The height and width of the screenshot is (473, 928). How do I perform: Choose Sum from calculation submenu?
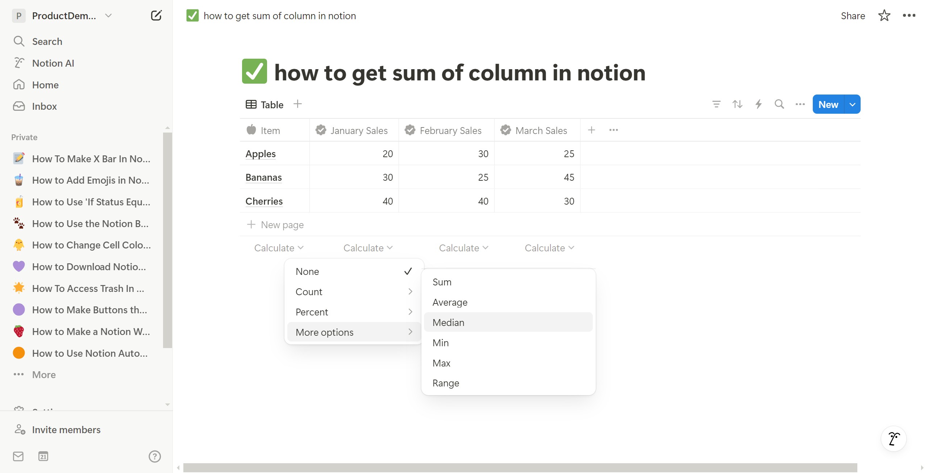pos(508,282)
